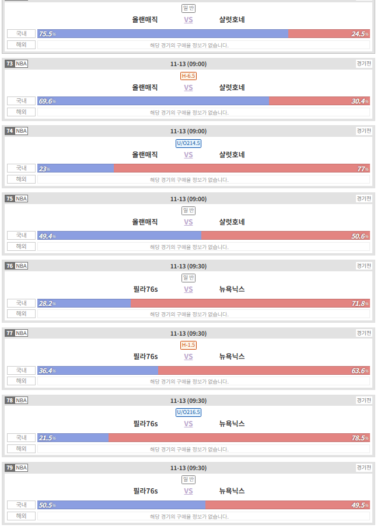
Task: Click the 일반 badge in match 75
Action: pyautogui.click(x=188, y=210)
